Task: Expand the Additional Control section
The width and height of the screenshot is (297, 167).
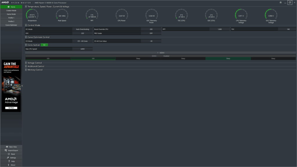Action: pyautogui.click(x=26, y=66)
